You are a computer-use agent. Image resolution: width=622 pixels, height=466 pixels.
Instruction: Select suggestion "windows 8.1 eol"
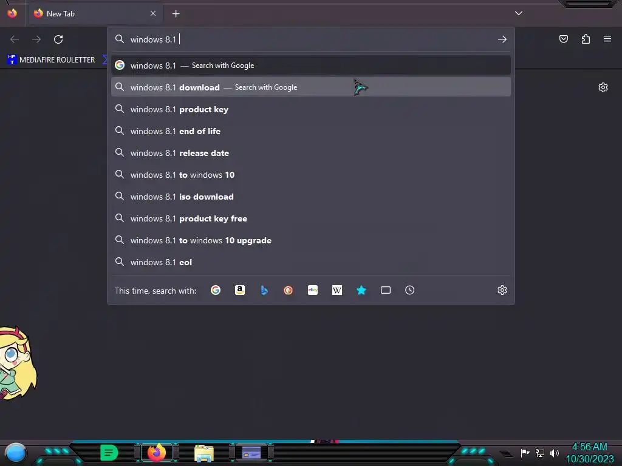(x=311, y=262)
